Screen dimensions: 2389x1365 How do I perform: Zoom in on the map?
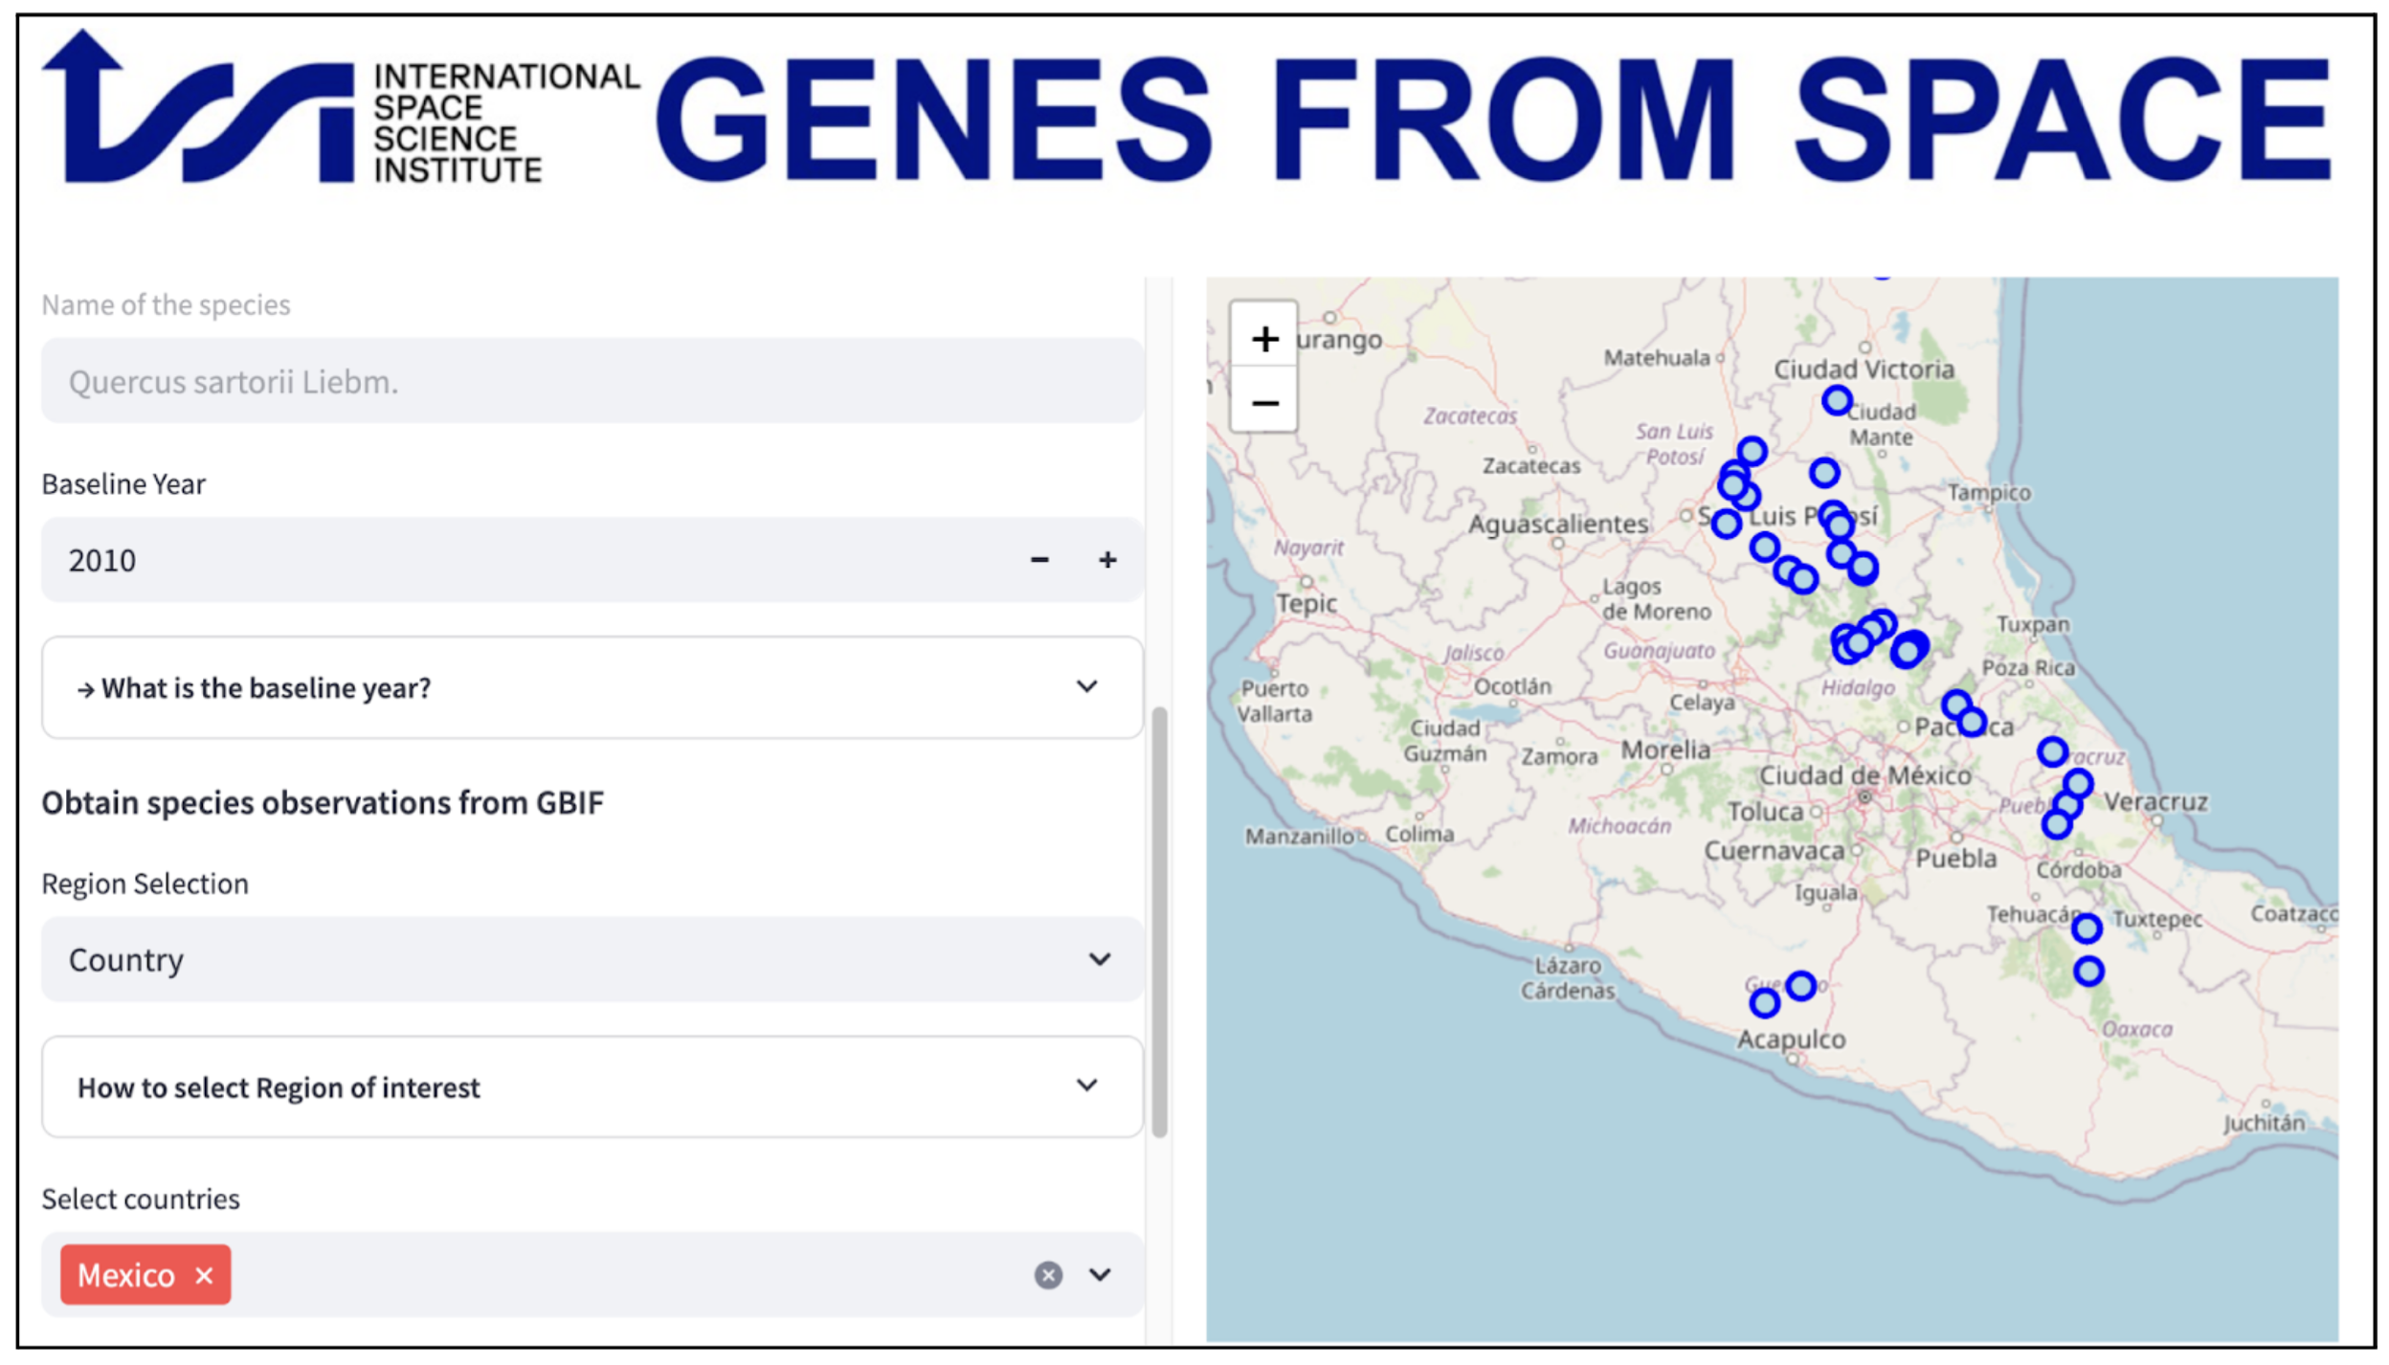point(1264,338)
